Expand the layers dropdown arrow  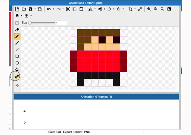[22, 16]
